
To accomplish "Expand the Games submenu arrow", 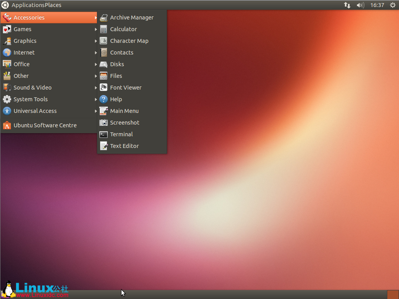I will (96, 29).
